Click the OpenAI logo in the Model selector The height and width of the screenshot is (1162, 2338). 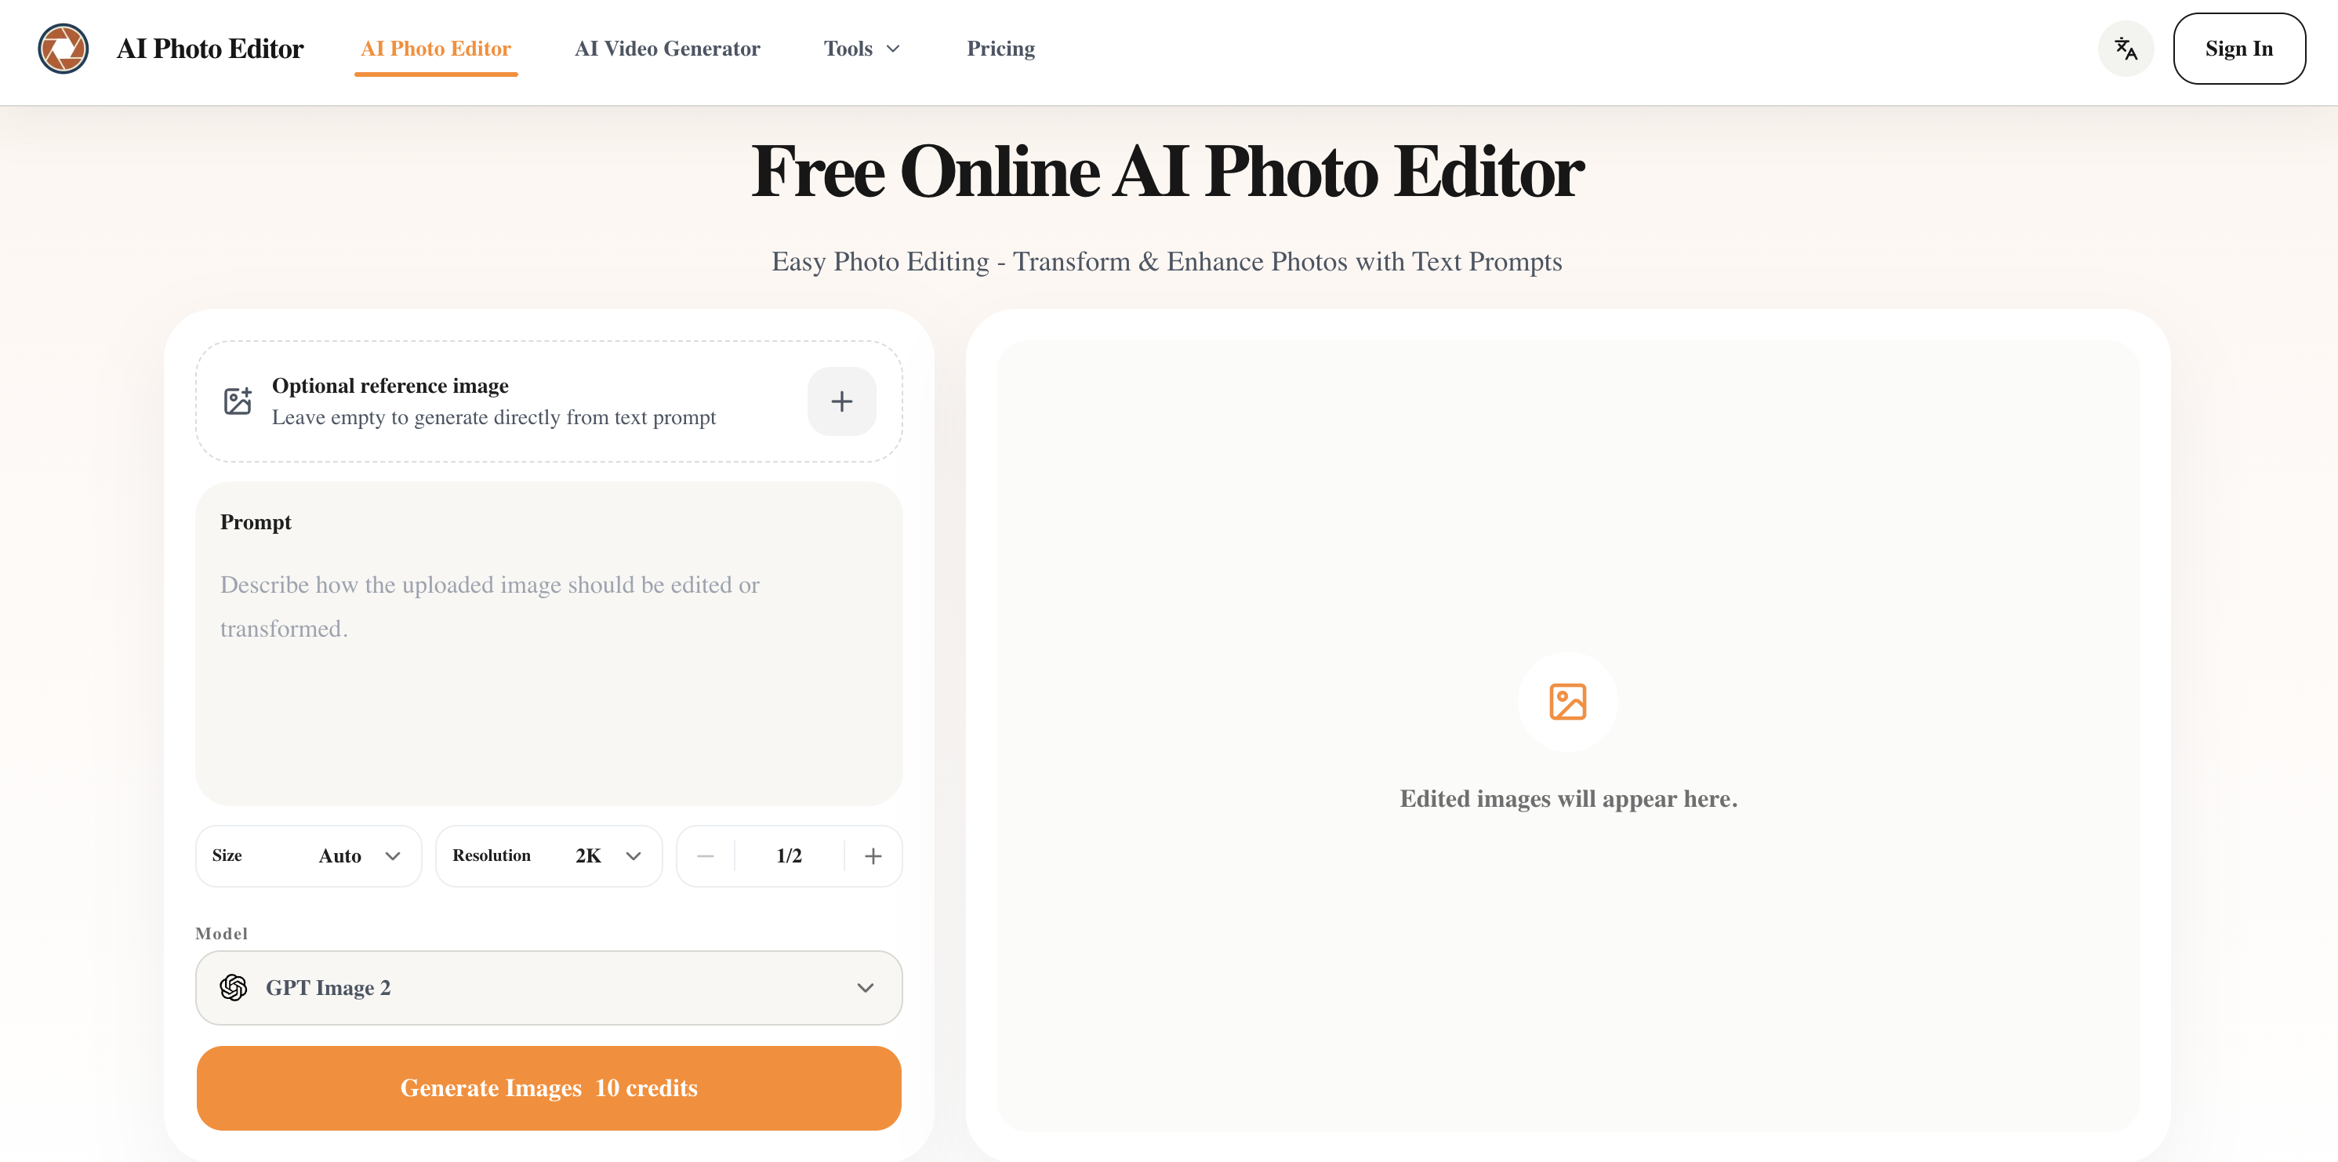coord(234,988)
